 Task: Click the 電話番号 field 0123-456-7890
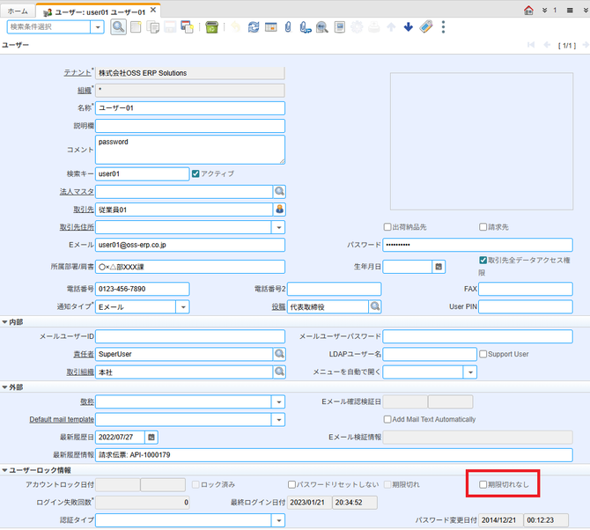(x=143, y=289)
